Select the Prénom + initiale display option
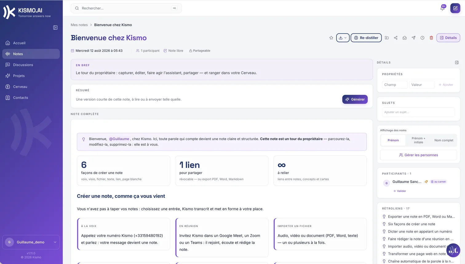465x264 pixels. tap(418, 140)
